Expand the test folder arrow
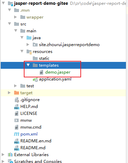Image resolution: width=128 pixels, height=163 pixels. tap(16, 86)
